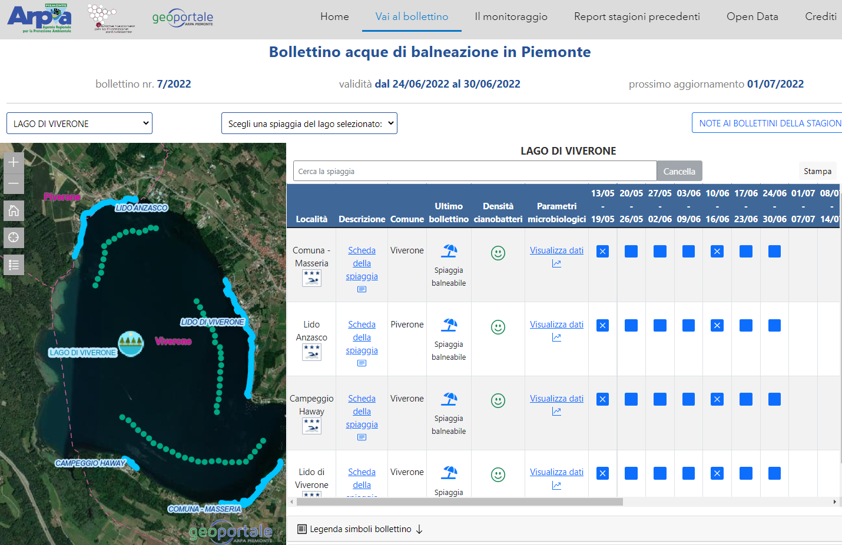Zoom in on the map
This screenshot has width=842, height=545.
pyautogui.click(x=14, y=163)
